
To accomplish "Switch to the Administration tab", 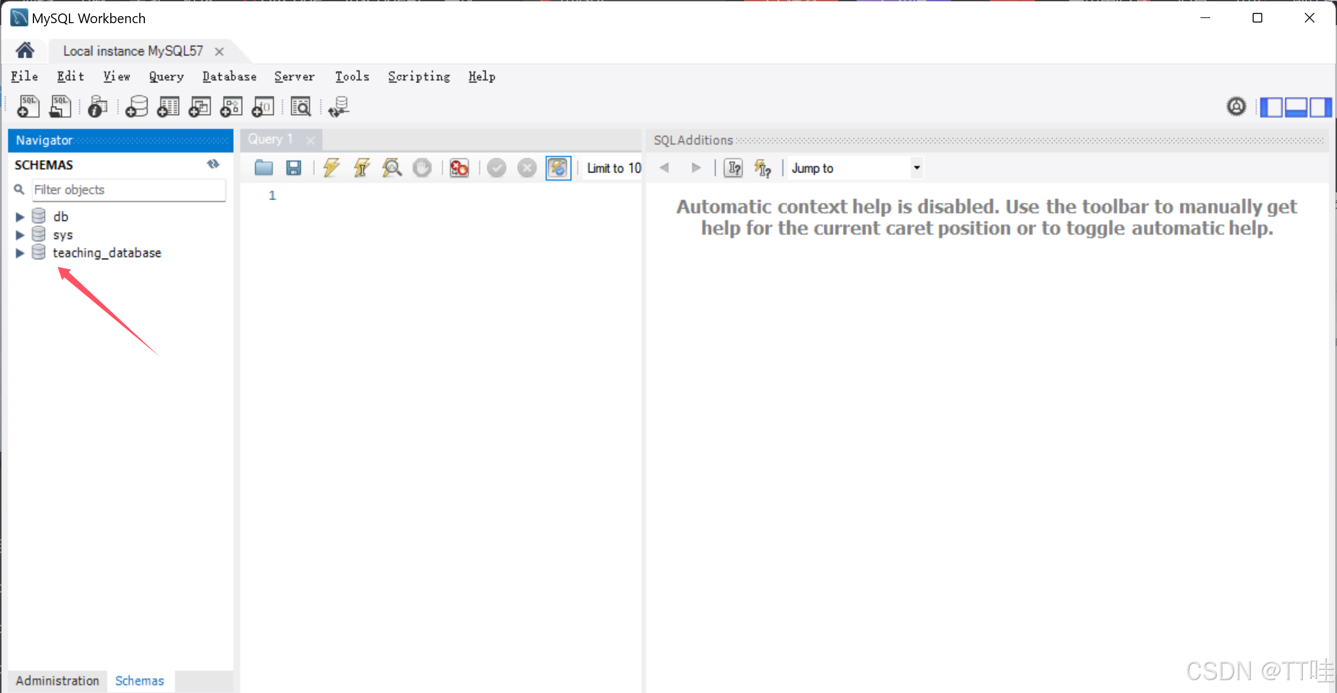I will pos(57,680).
